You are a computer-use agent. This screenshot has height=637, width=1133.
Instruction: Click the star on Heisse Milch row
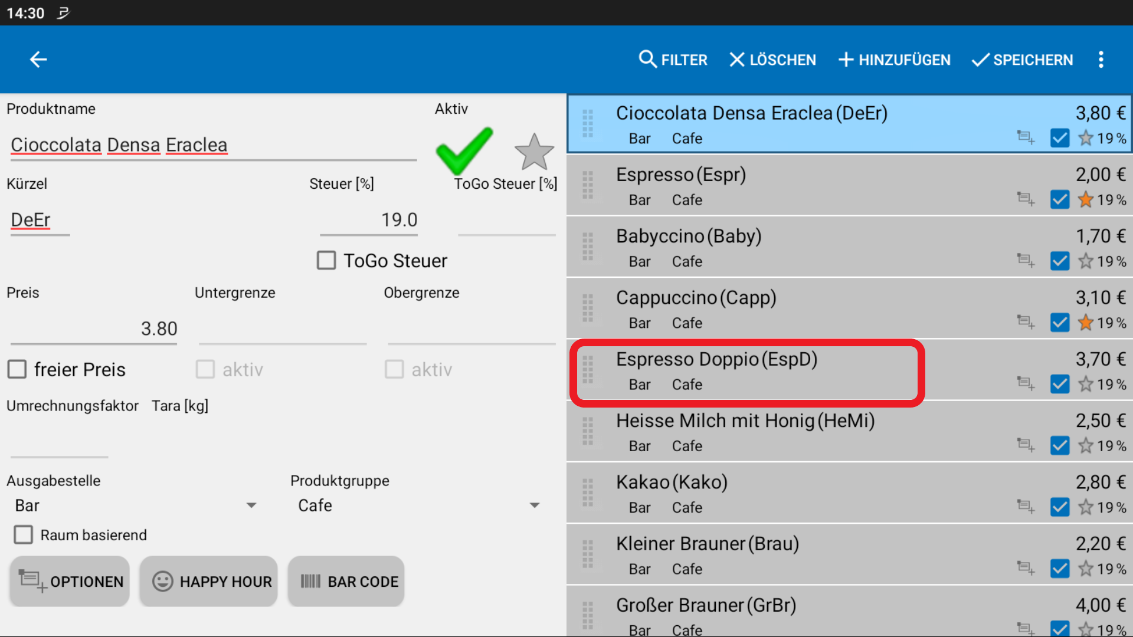[1085, 446]
